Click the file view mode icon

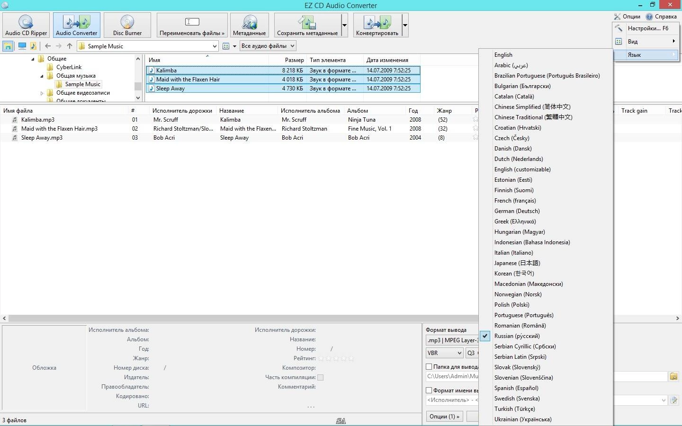(x=226, y=46)
